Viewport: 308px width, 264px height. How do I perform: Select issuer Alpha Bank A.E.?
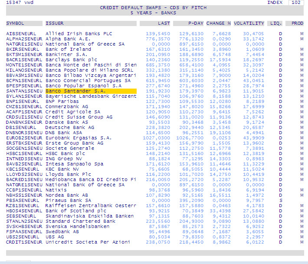tap(68, 39)
